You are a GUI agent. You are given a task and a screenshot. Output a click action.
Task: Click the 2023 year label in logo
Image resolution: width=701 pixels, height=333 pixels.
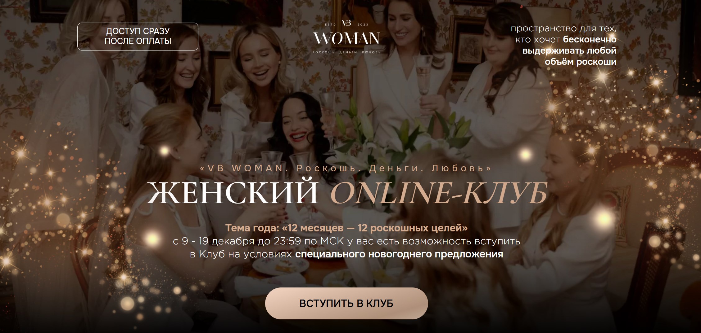[363, 24]
